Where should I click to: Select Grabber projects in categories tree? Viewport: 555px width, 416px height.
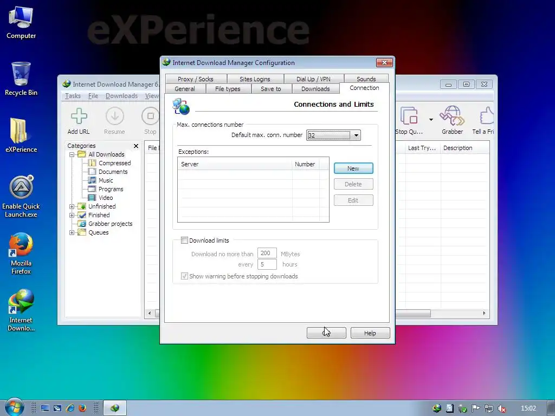(110, 224)
